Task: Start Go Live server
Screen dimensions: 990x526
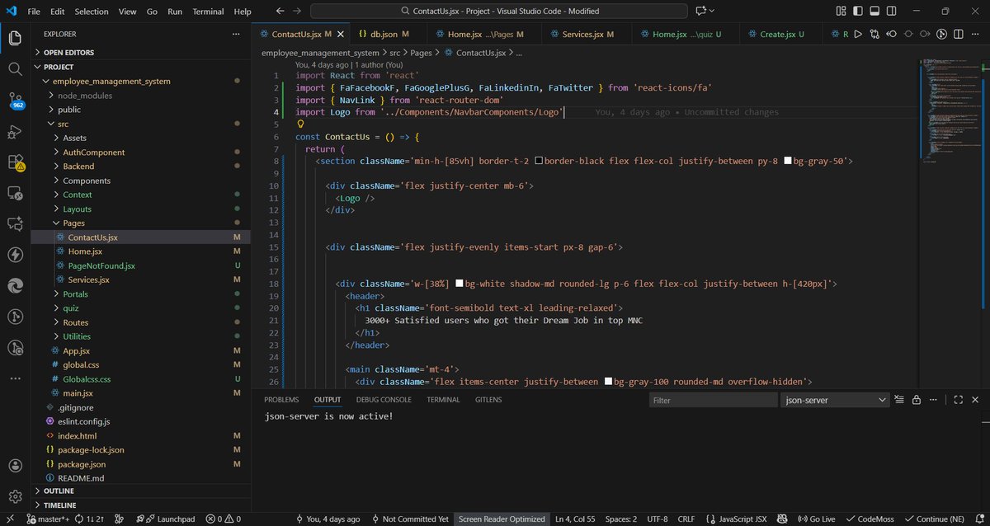Action: point(816,519)
